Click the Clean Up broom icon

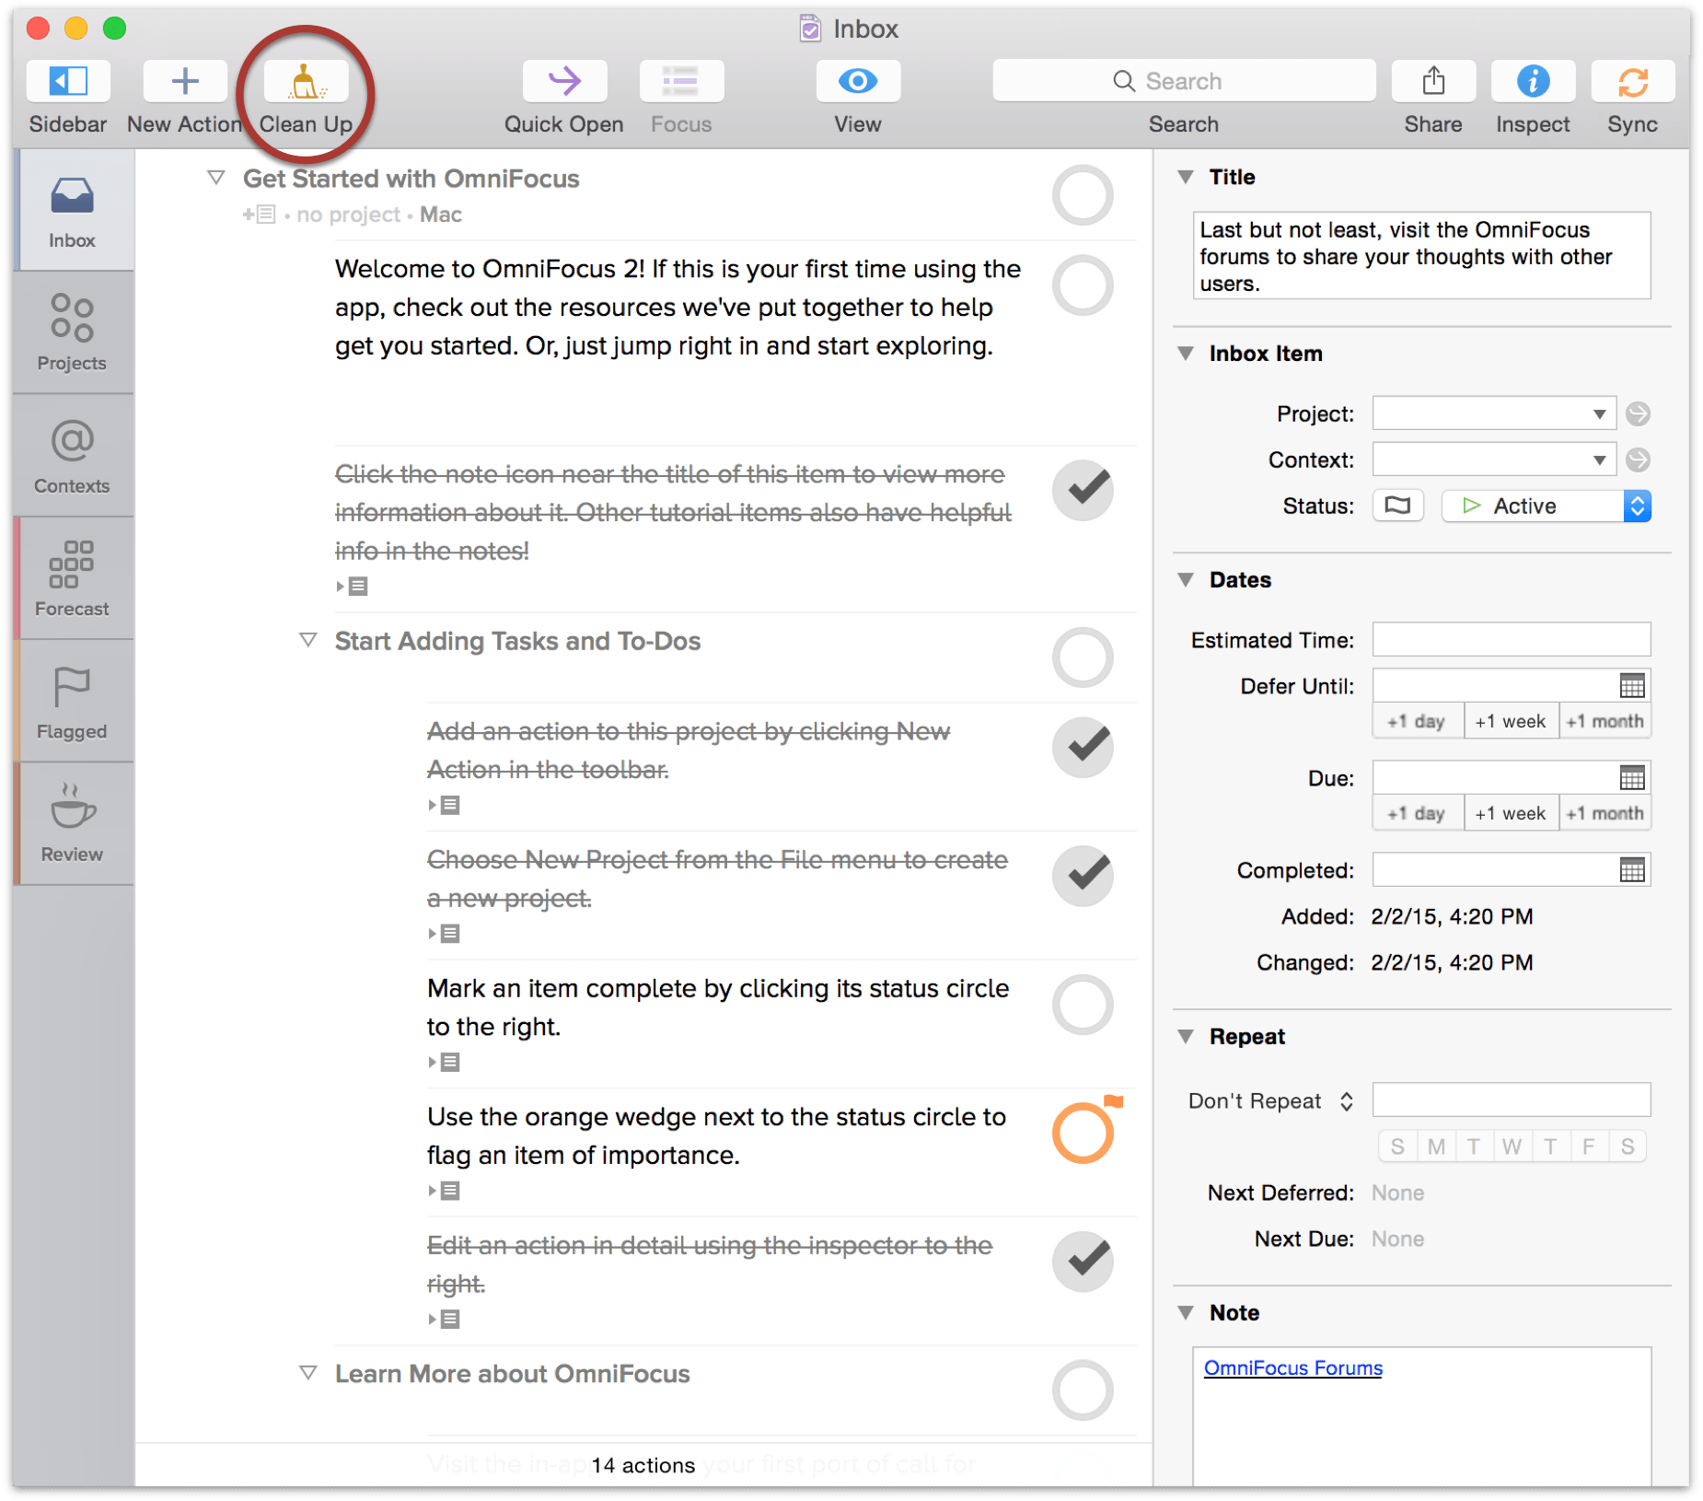click(x=305, y=81)
